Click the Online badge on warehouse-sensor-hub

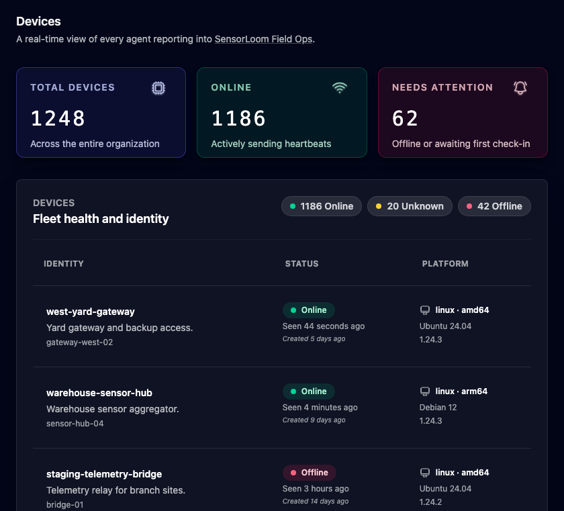[308, 391]
